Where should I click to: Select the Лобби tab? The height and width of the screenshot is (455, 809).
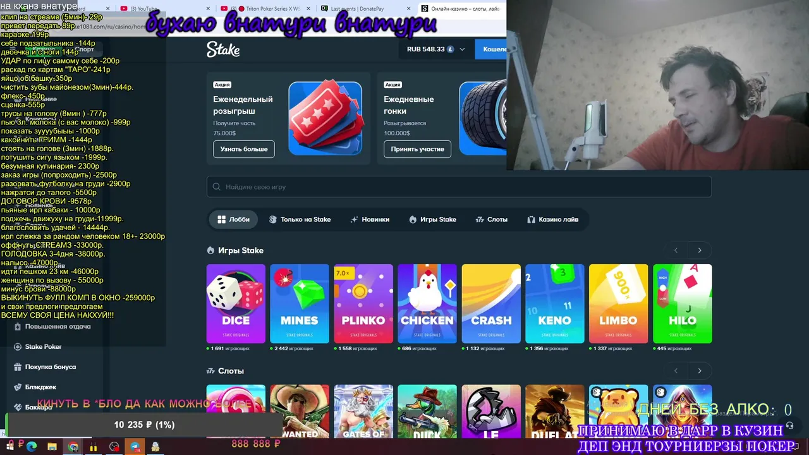pyautogui.click(x=233, y=220)
